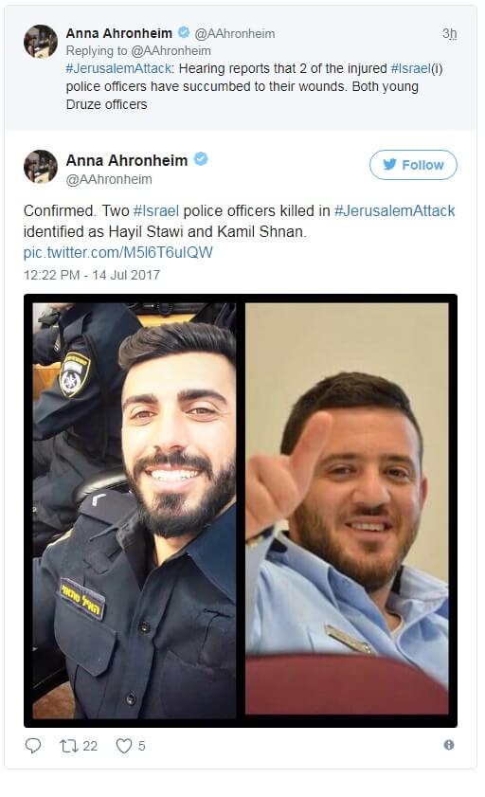Open the tweet info circle icon
This screenshot has width=485, height=797.
pyautogui.click(x=449, y=745)
